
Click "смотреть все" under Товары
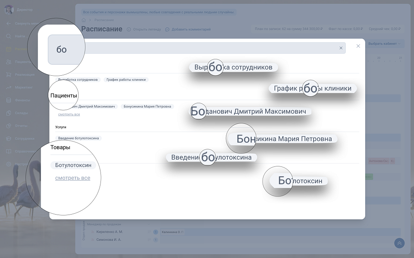point(72,178)
